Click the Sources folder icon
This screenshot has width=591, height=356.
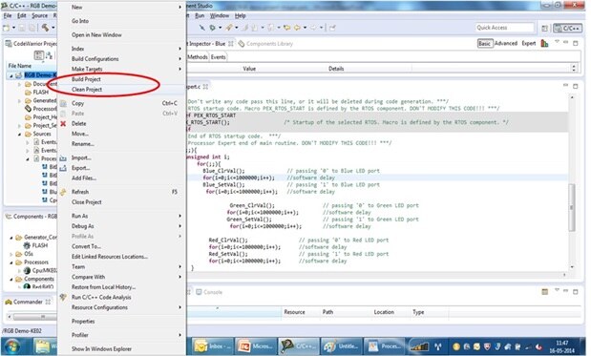(28, 134)
